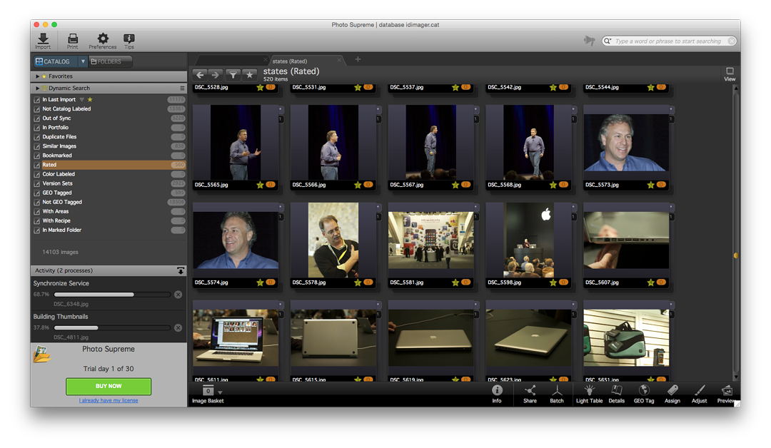Click the star favorites button in navigation bar
This screenshot has height=448, width=771.
point(250,75)
